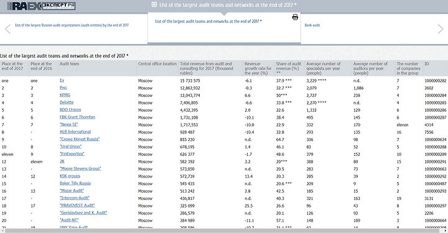Open the "Crowe Horvat Russia" link
The image size is (448, 233).
[x=80, y=139]
